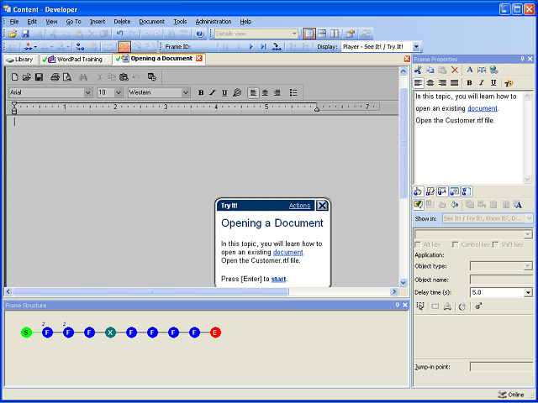This screenshot has width=538, height=403.
Task: Click the Open folder icon in main toolbar
Action: 13,34
